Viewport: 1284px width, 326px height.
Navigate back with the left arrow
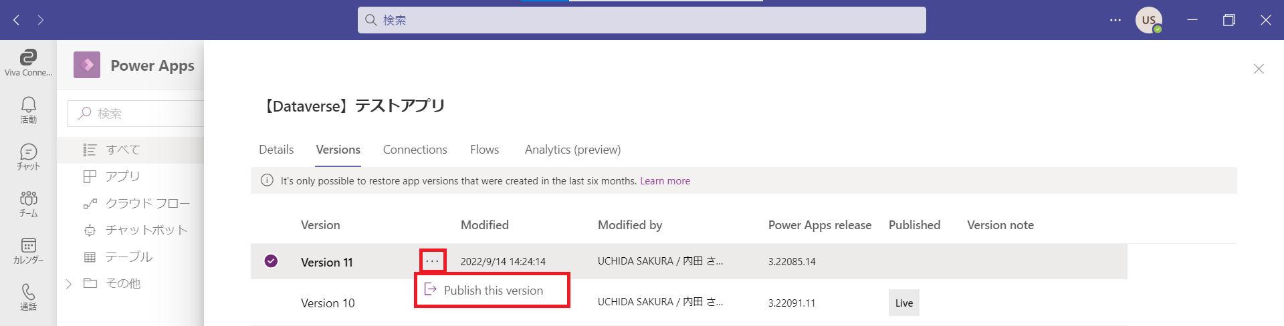click(17, 20)
